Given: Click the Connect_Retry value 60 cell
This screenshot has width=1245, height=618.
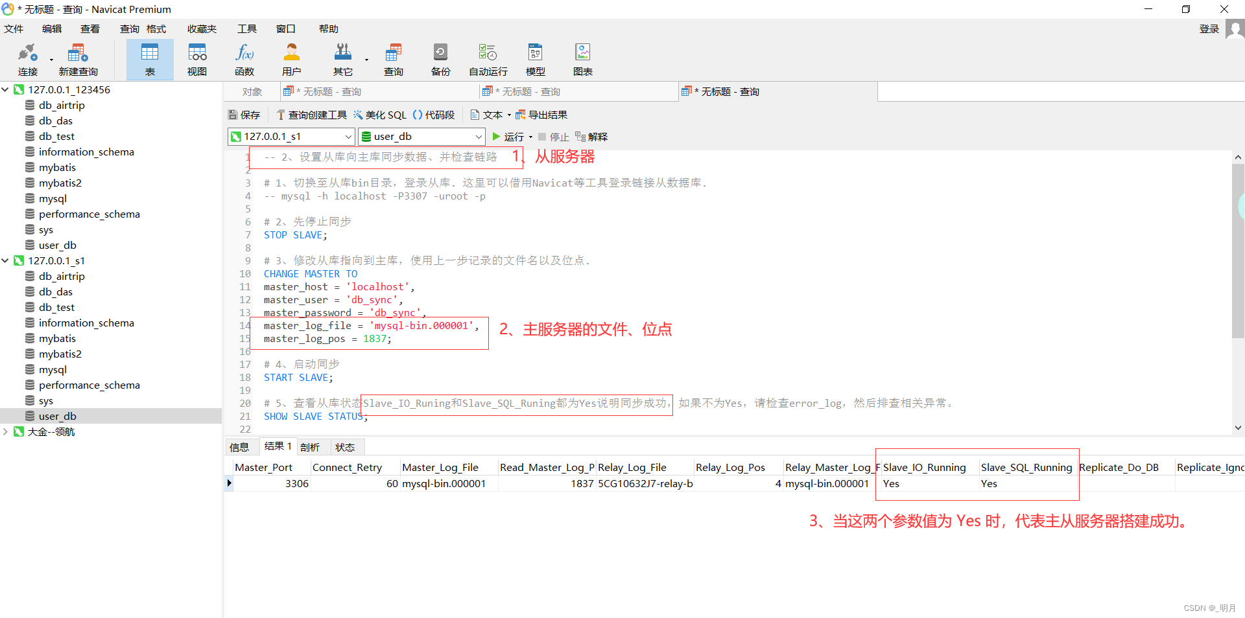Looking at the screenshot, I should [355, 483].
